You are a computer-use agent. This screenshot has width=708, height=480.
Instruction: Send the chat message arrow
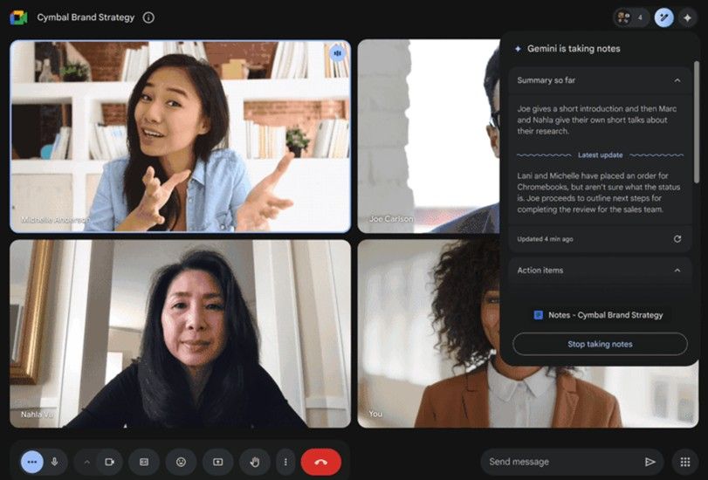[x=650, y=462]
